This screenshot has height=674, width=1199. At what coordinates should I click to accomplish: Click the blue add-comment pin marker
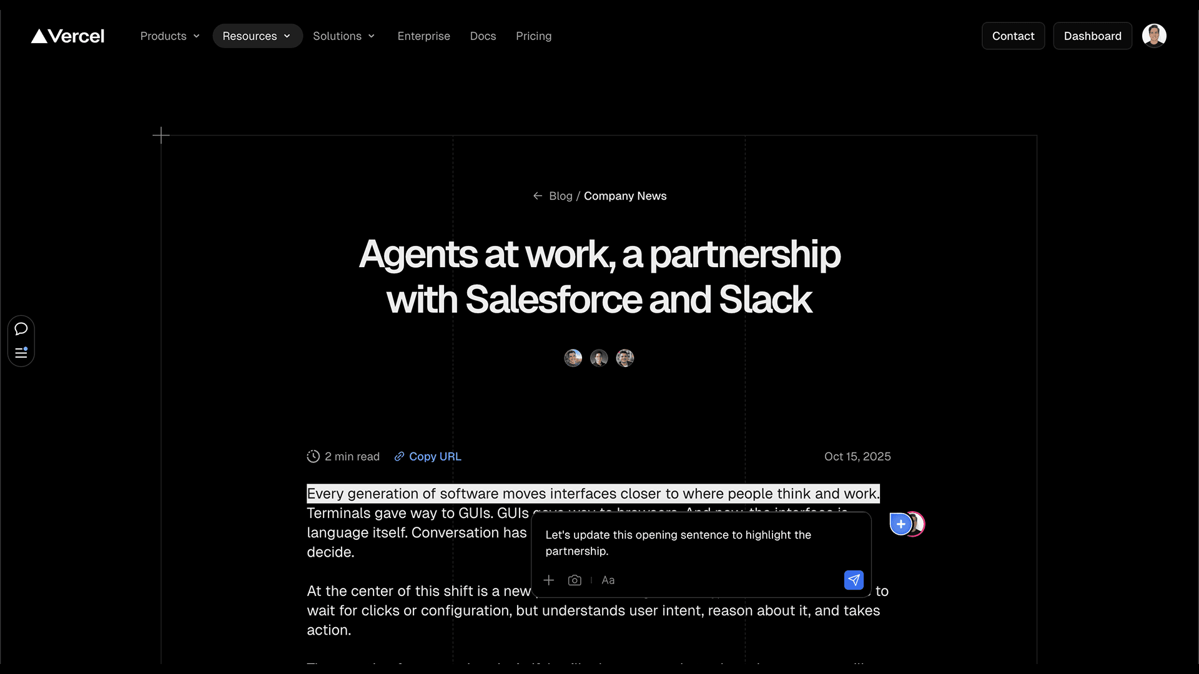point(900,524)
